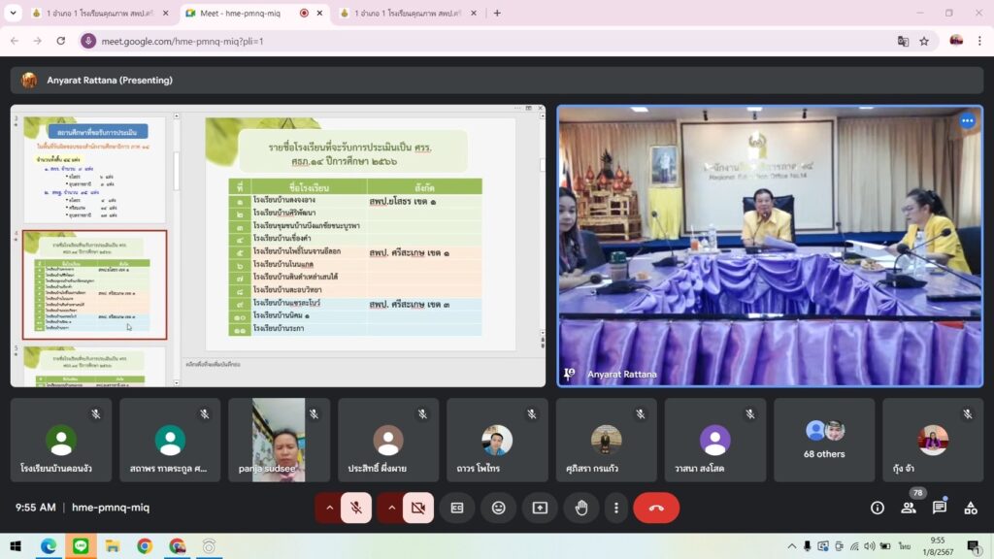Viewport: 994px width, 559px height.
Task: Open options on Anyarat Rattana video tile
Action: pos(967,121)
